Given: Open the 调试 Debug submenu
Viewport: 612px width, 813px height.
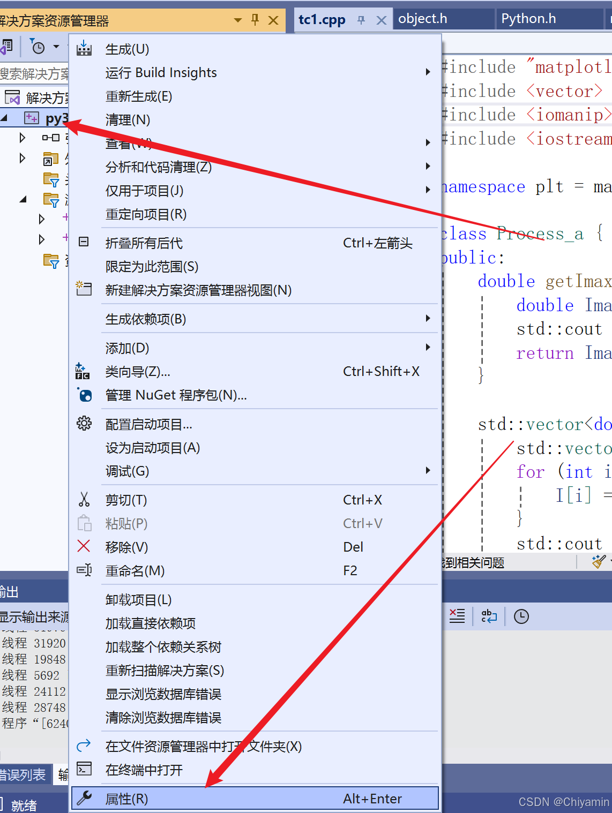Looking at the screenshot, I should pyautogui.click(x=428, y=470).
